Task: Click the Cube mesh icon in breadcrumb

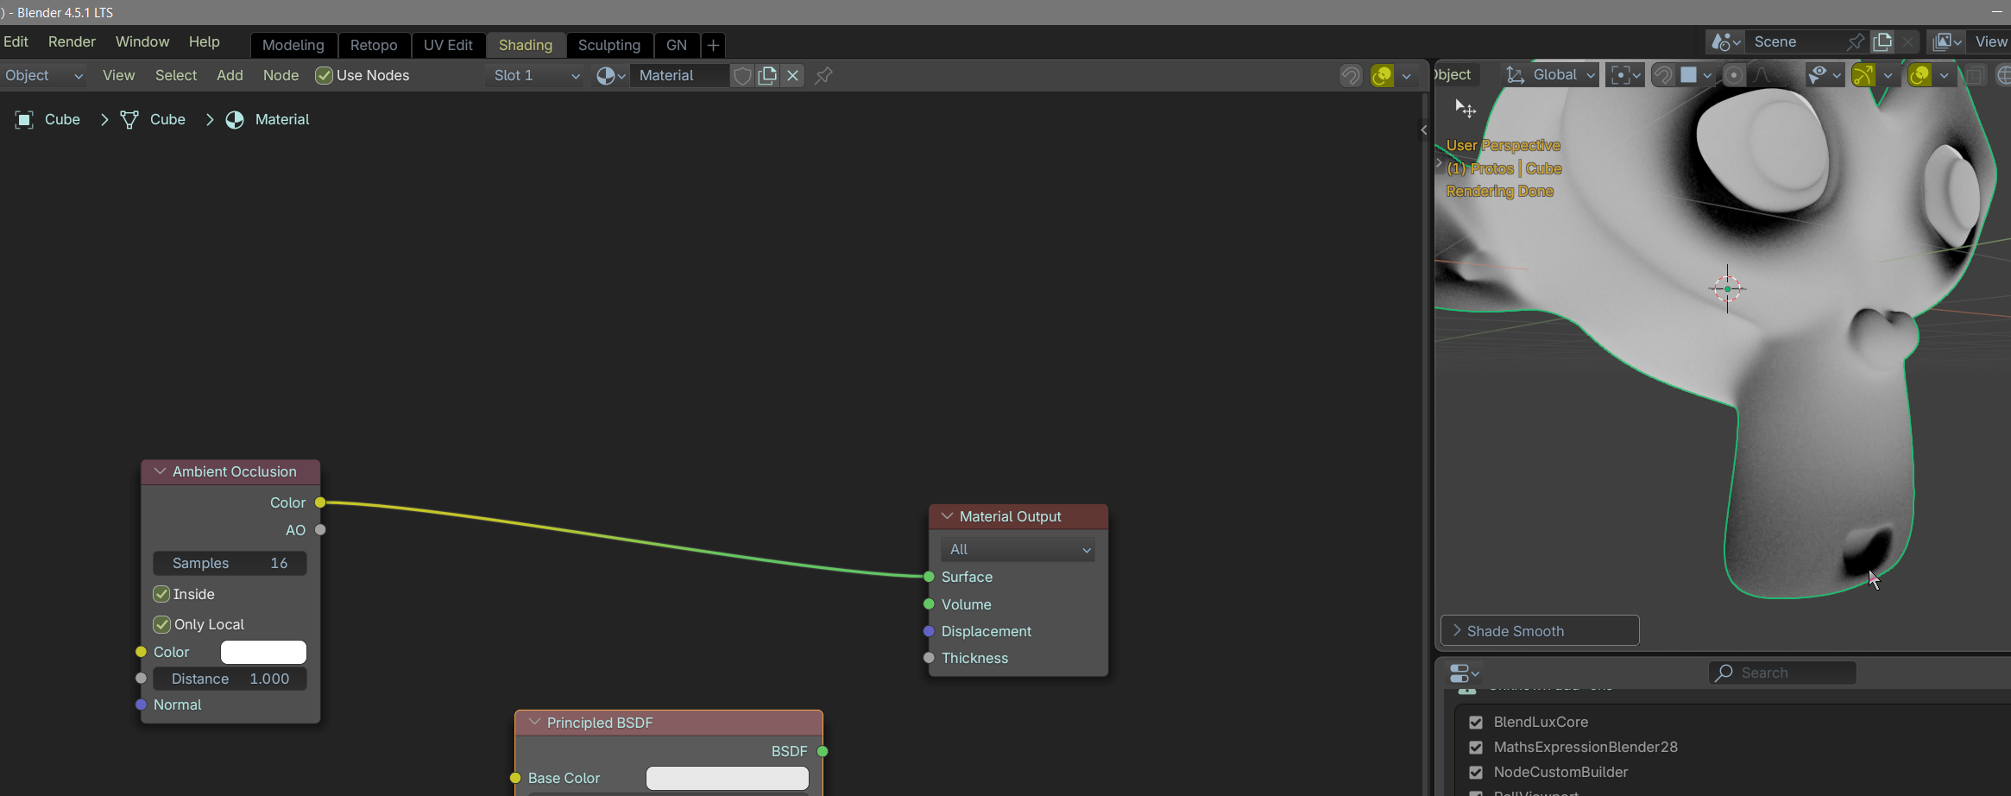Action: pos(129,120)
